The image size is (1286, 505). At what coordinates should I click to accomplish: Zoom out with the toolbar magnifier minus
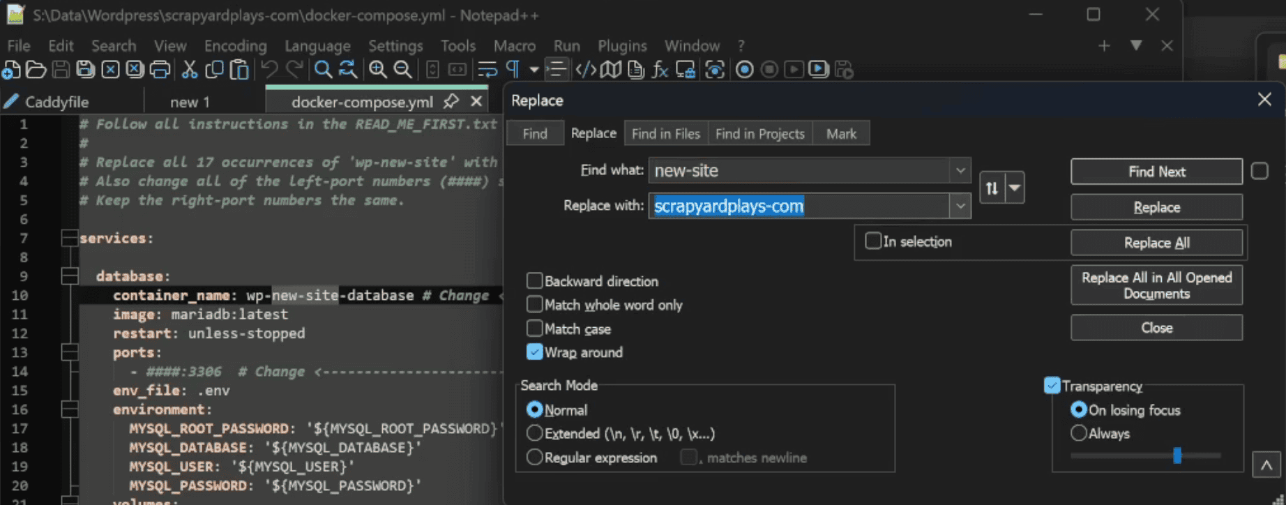(402, 70)
